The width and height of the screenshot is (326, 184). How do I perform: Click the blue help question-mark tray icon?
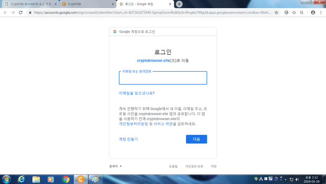click(276, 179)
